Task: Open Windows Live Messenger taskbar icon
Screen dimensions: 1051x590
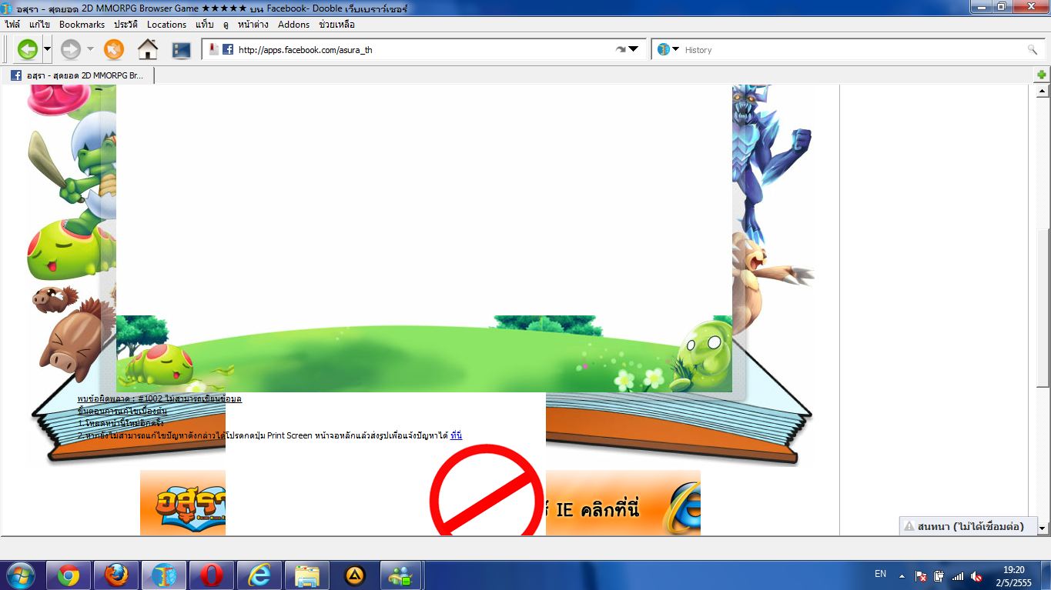Action: pos(401,575)
